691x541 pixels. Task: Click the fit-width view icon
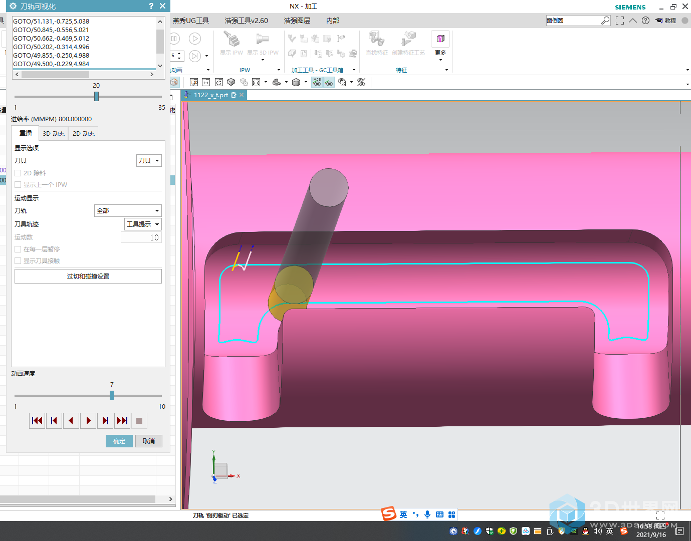tap(206, 82)
